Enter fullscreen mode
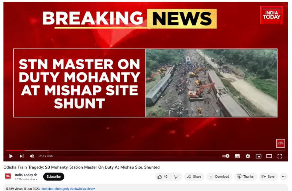Image resolution: width=292 pixels, height=191 pixels. (280, 156)
